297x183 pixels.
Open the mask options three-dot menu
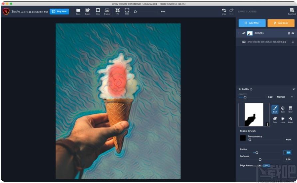(x=267, y=124)
